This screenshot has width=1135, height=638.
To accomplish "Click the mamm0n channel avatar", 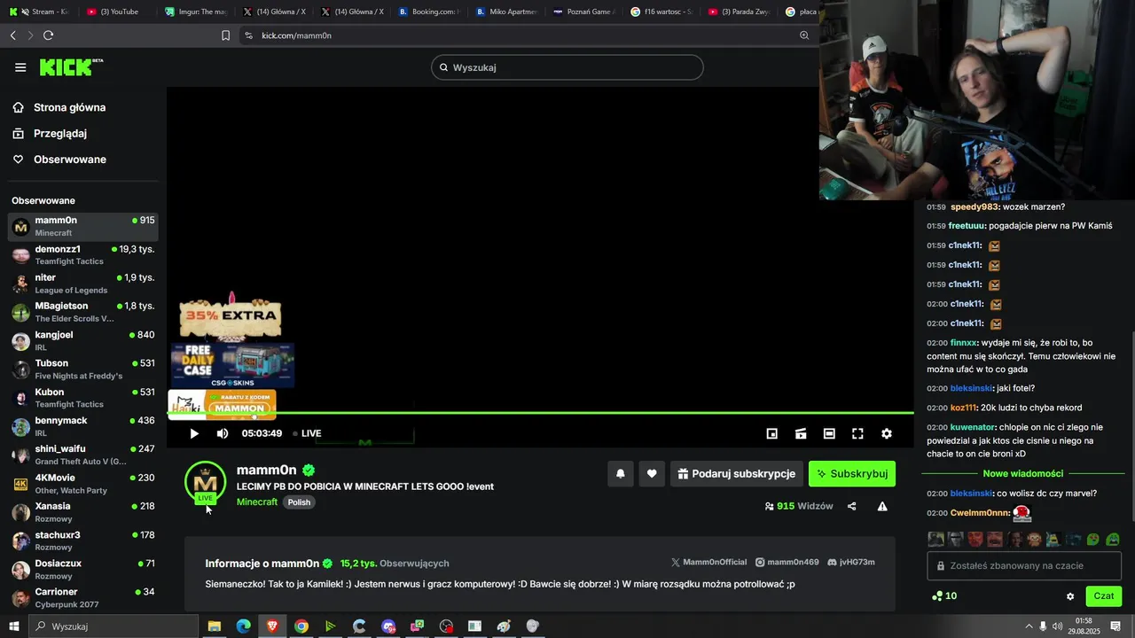I will [206, 483].
